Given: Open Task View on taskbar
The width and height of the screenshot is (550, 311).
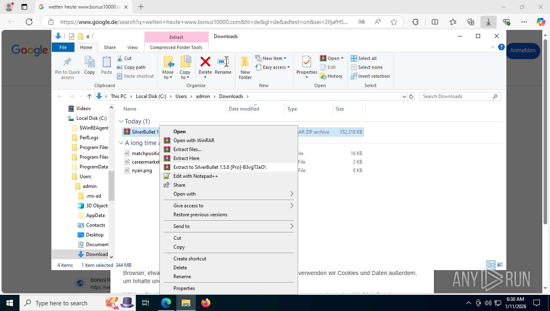Looking at the screenshot, I should (x=146, y=302).
